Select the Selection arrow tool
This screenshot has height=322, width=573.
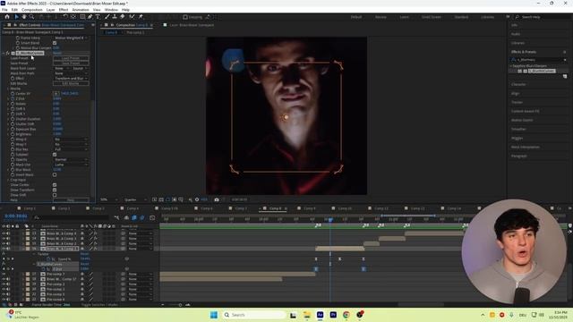(16, 17)
